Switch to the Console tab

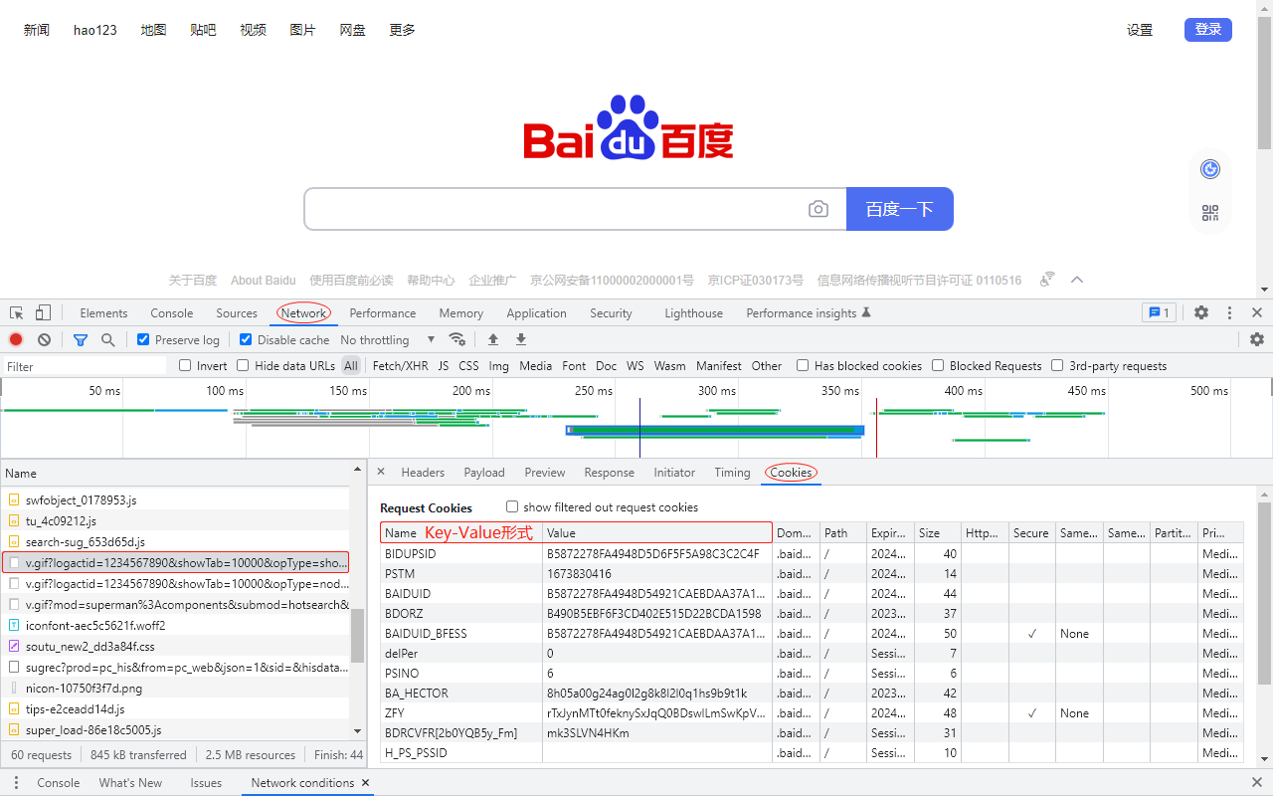coord(172,312)
